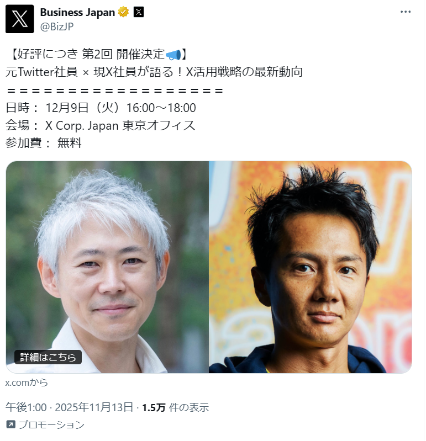Open the @BizJP handle

[x=57, y=26]
